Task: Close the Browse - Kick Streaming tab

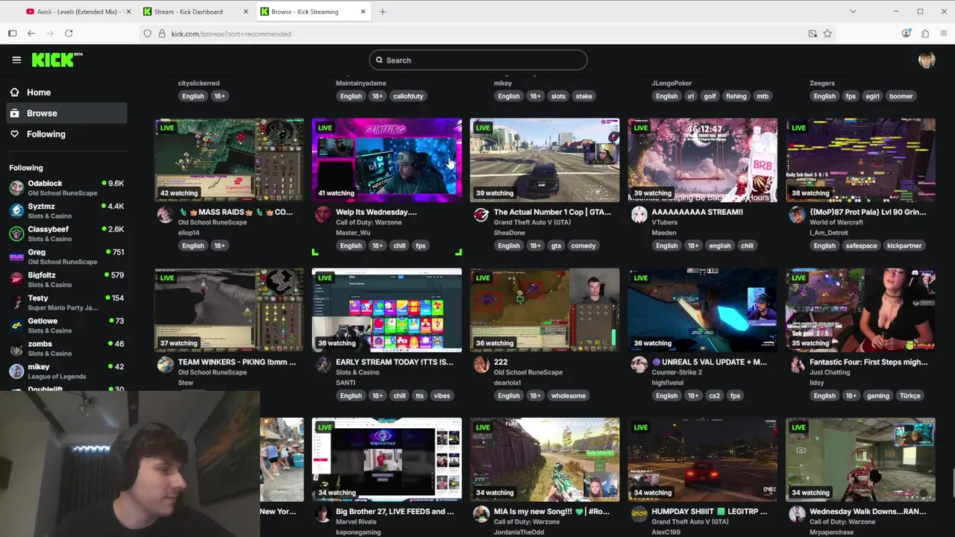Action: coord(363,11)
